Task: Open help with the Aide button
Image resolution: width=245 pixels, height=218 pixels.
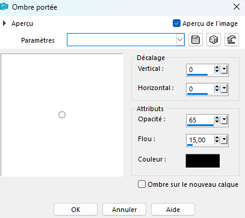Action: (173, 210)
